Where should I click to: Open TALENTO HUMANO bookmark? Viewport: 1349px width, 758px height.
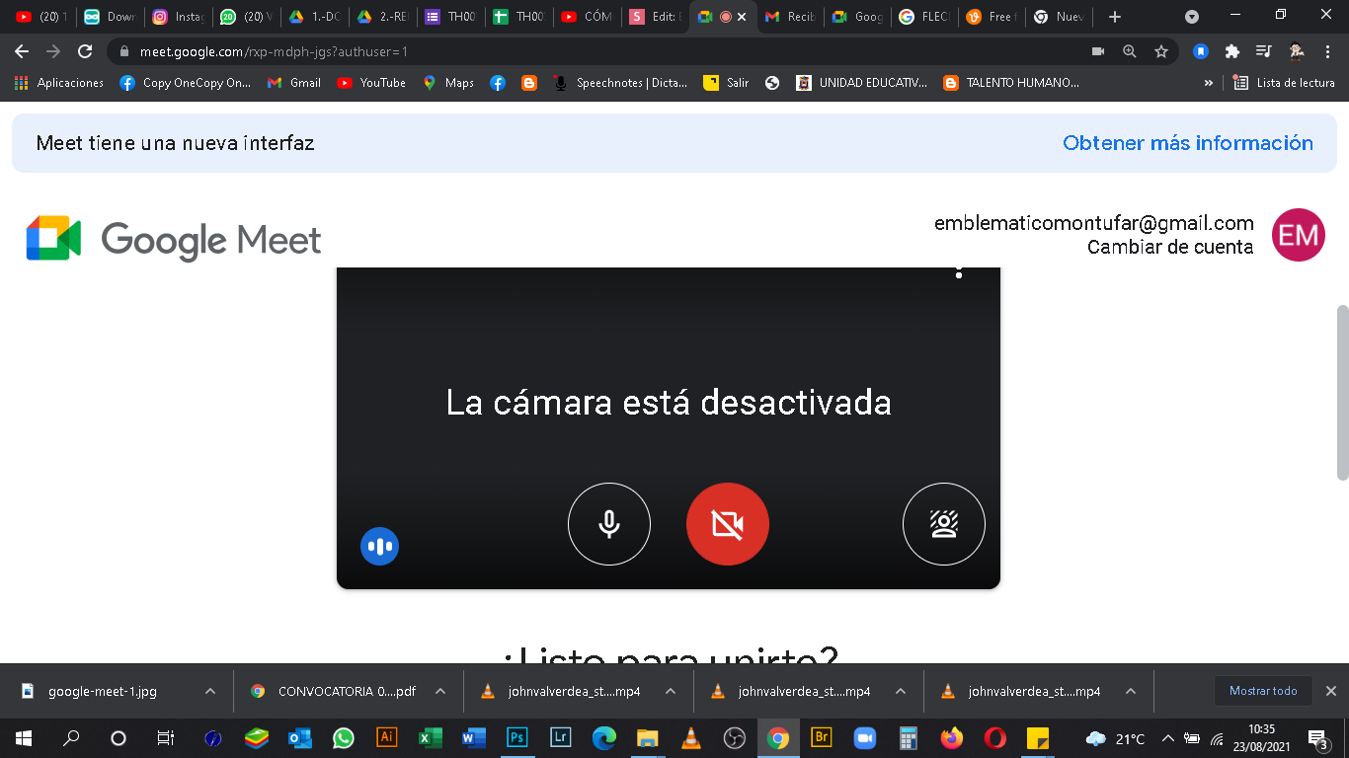coord(1011,83)
